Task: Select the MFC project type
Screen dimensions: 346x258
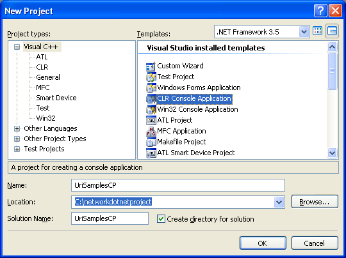Action: [43, 87]
